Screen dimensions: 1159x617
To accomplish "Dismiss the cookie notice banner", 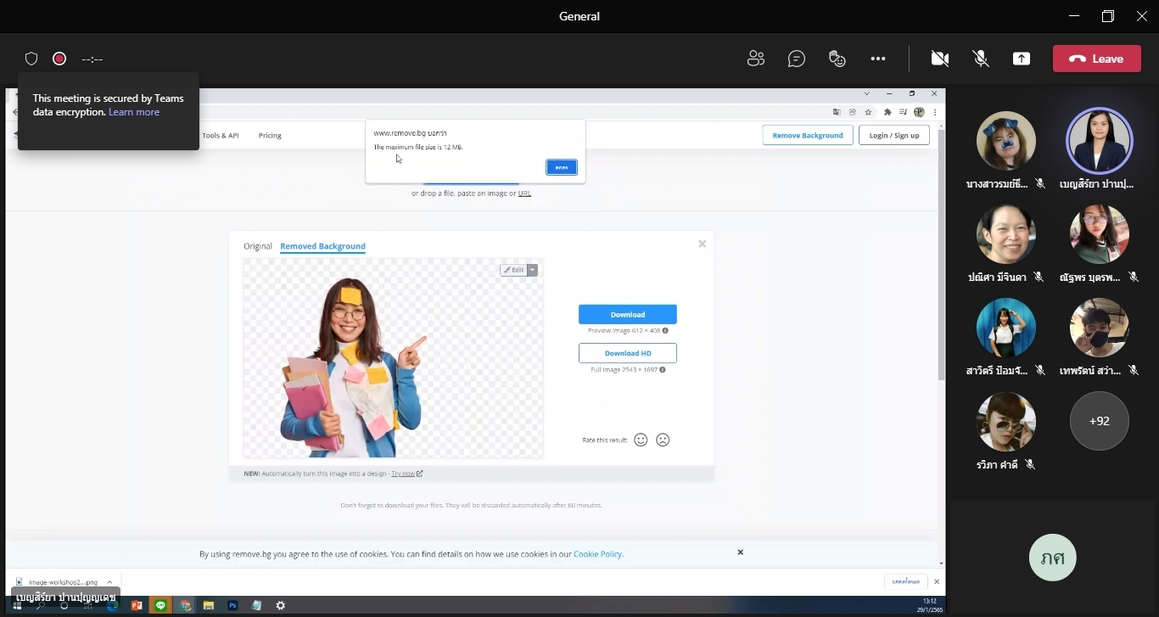I will tap(740, 552).
